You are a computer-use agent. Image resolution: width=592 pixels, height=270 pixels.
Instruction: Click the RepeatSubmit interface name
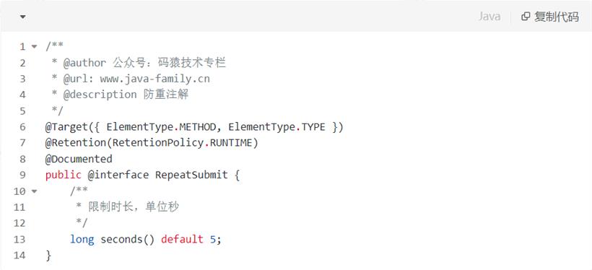[191, 175]
